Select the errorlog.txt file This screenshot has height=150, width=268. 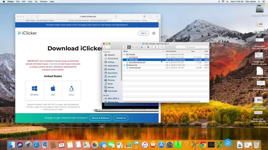coord(133,57)
